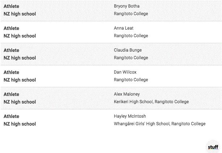The width and height of the screenshot is (222, 153).
Task: Click NZ high school label in Maloney row
Action: click(x=20, y=102)
